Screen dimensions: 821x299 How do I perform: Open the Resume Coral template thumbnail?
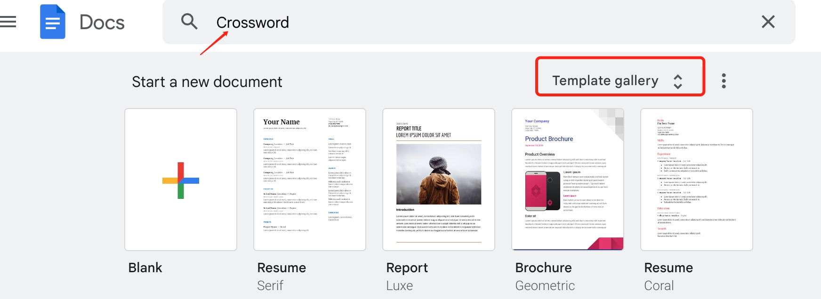tap(697, 180)
